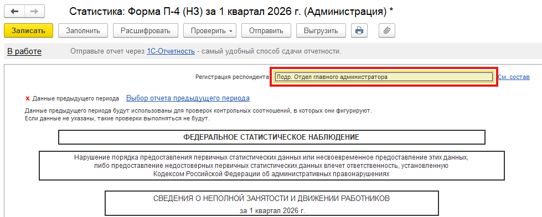The image size is (542, 217).
Task: Click the Регистрация респондента label
Action: 232,77
